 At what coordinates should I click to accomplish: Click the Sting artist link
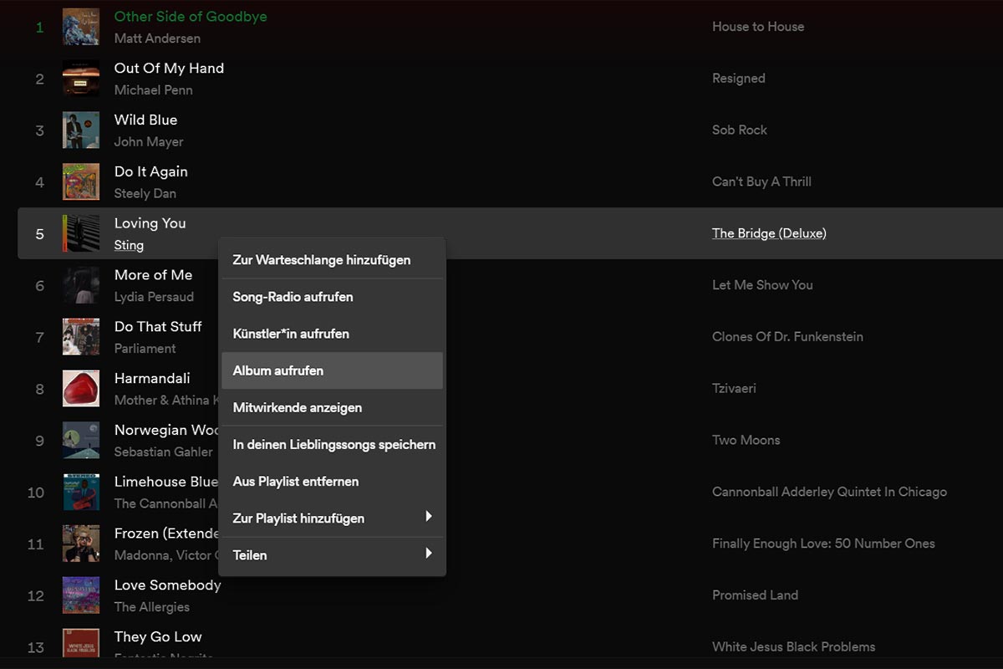(129, 245)
